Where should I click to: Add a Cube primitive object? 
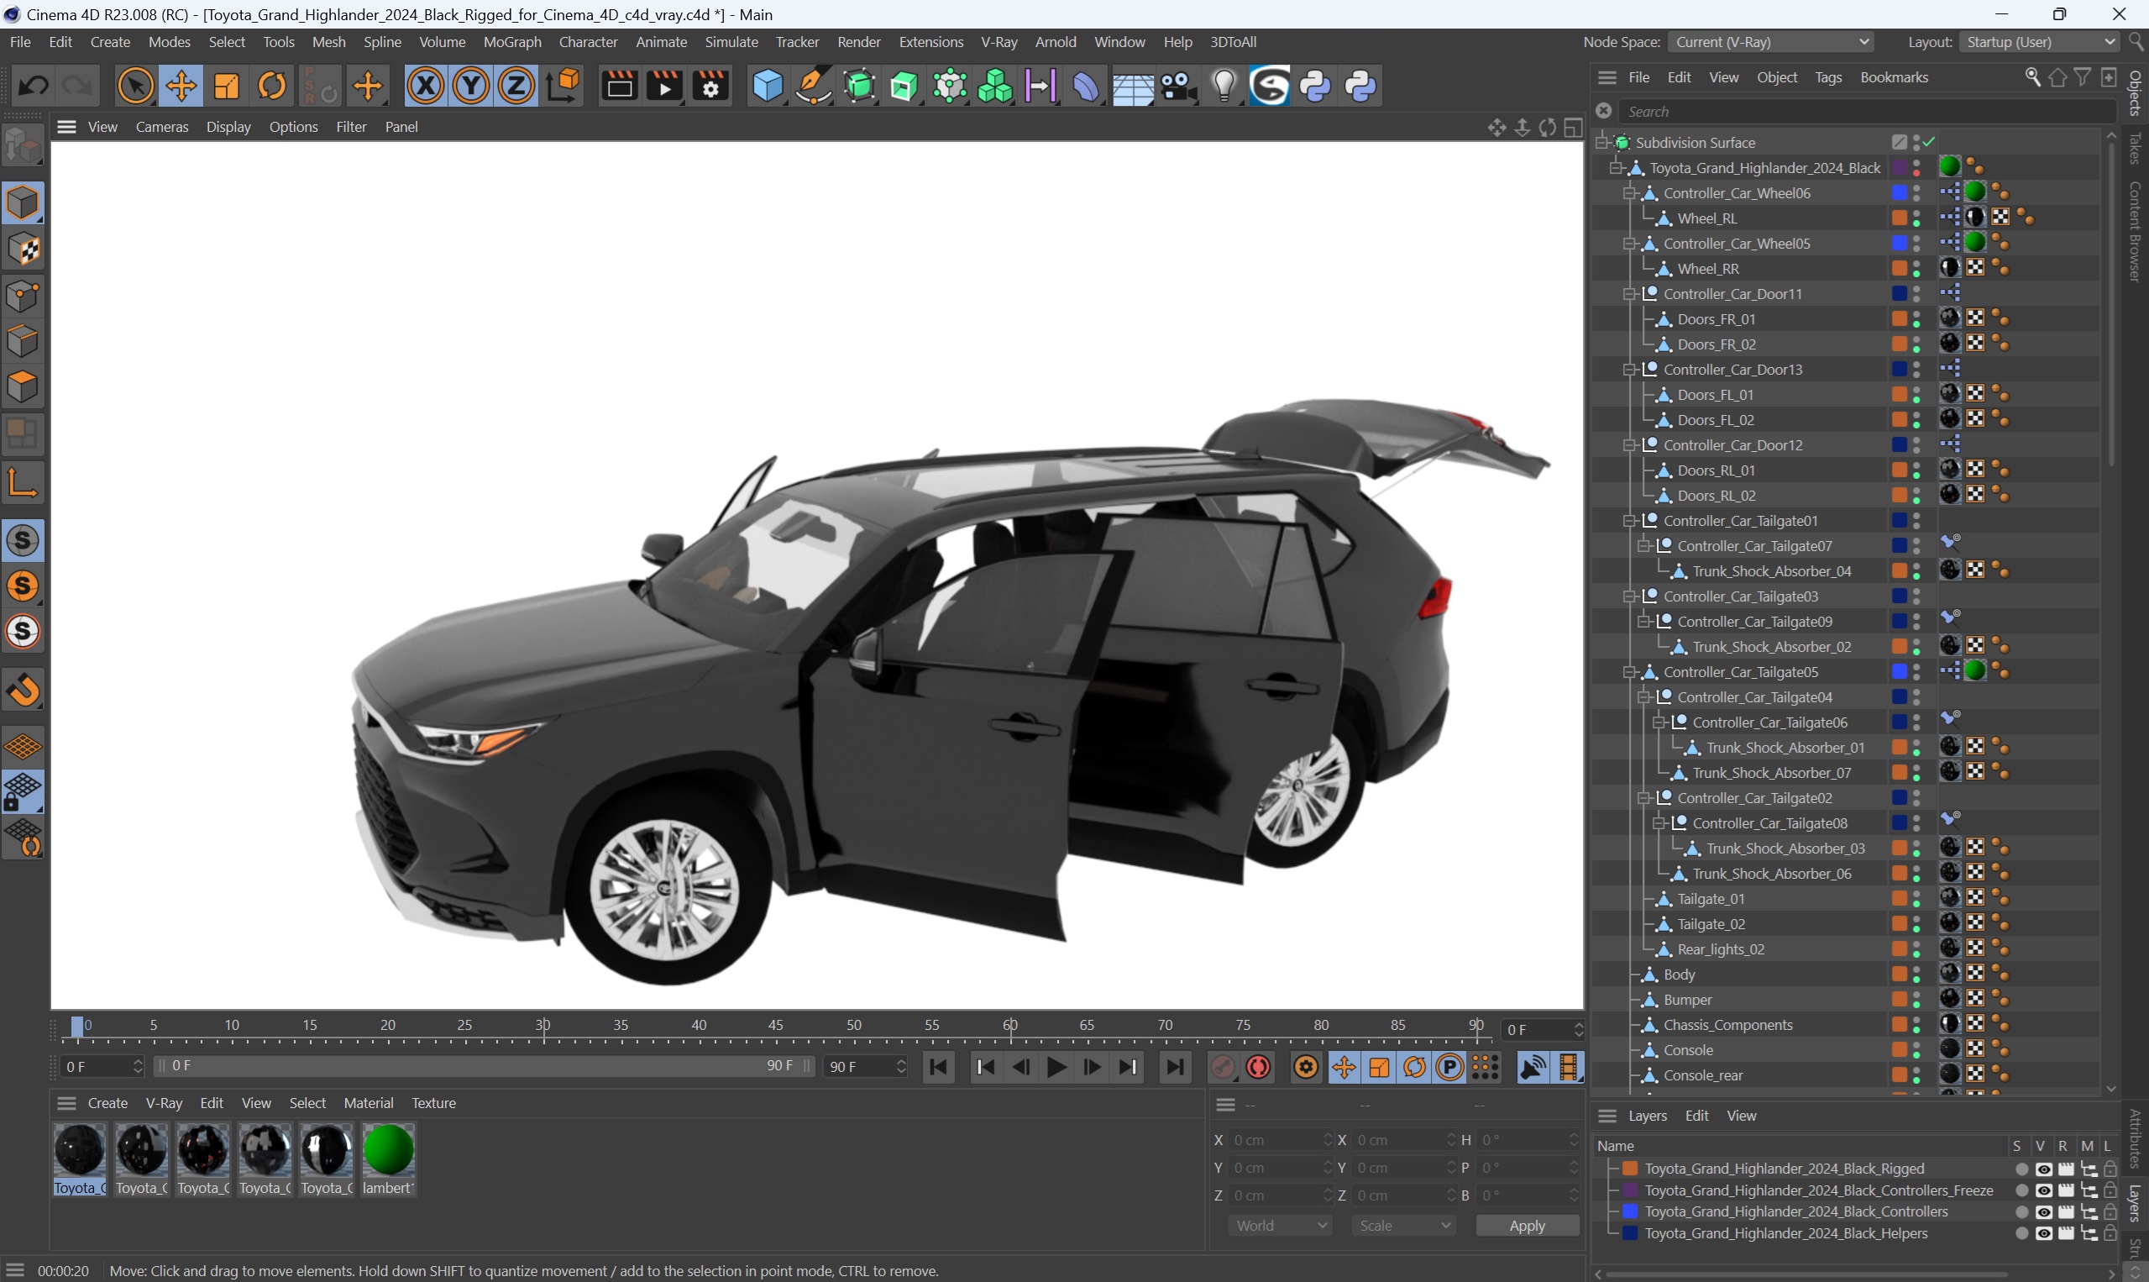tap(767, 87)
